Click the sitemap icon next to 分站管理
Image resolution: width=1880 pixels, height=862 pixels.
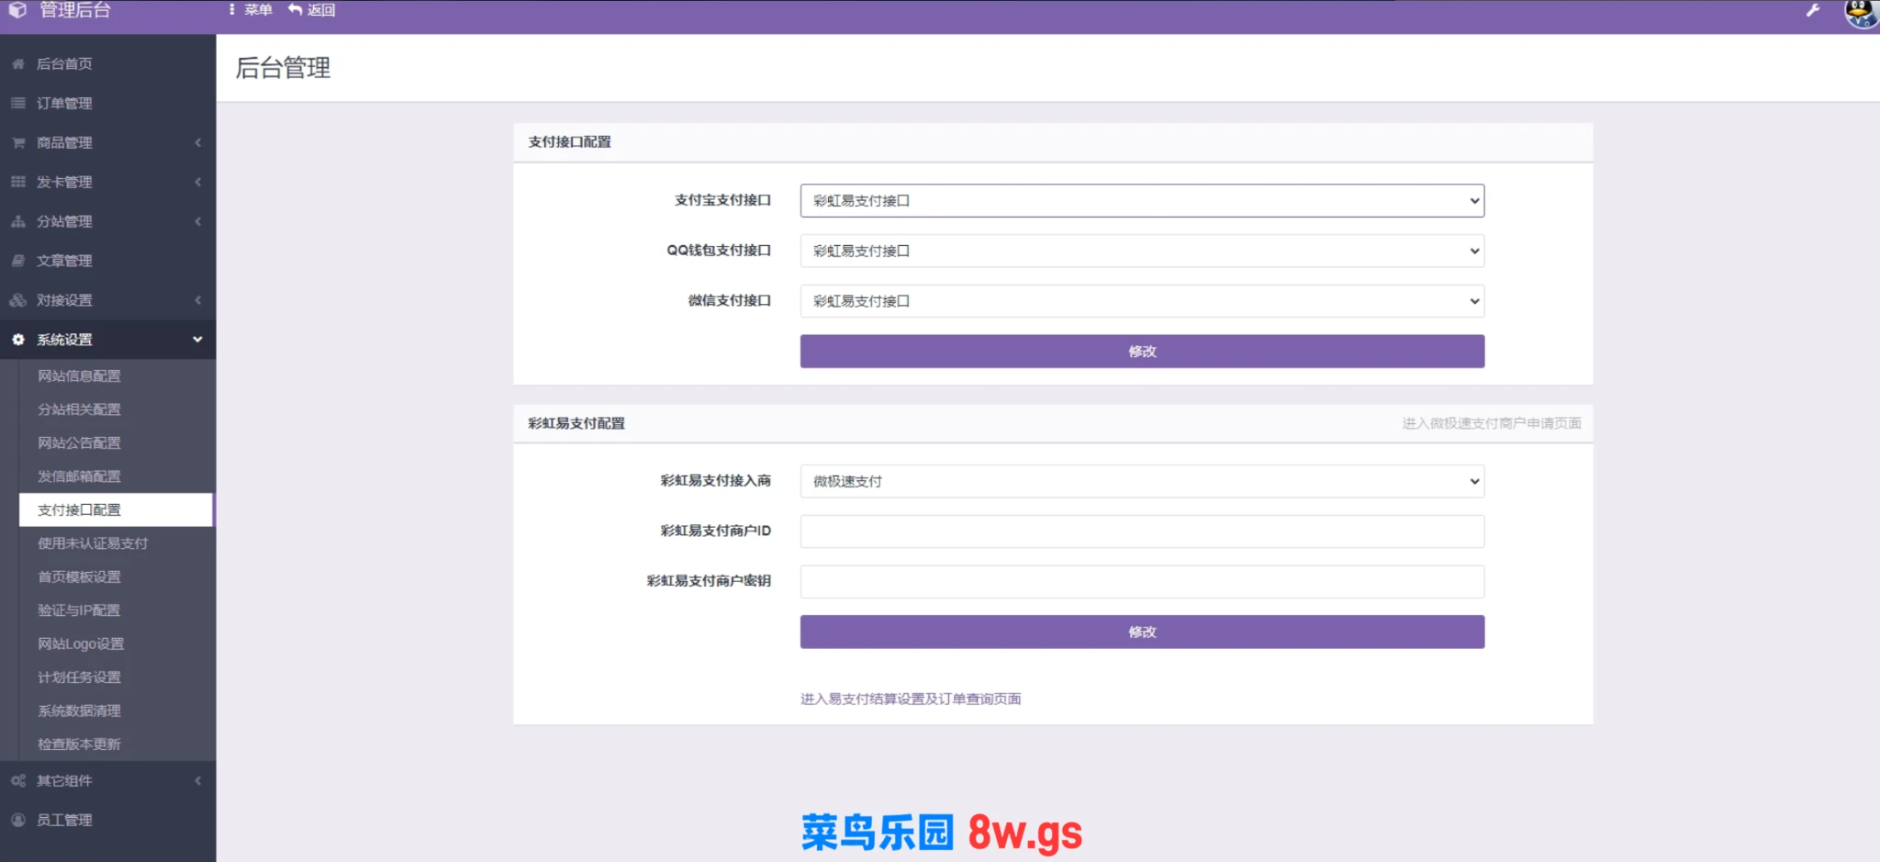[17, 222]
